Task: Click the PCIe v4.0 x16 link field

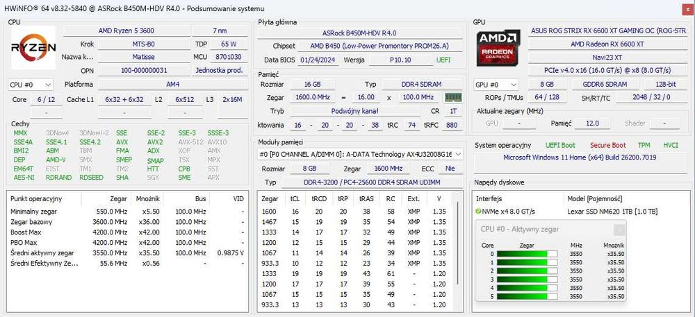Action: click(607, 70)
